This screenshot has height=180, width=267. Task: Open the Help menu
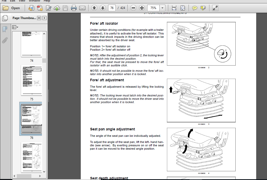tap(47, 1)
